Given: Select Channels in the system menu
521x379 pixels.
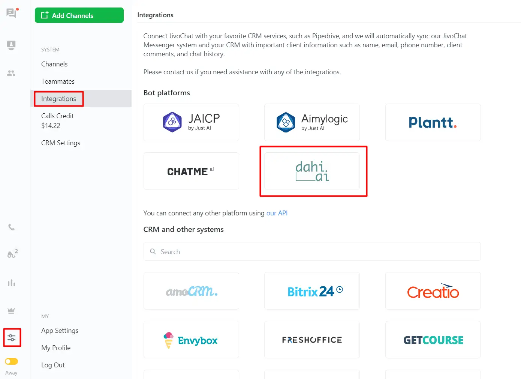Looking at the screenshot, I should 54,64.
